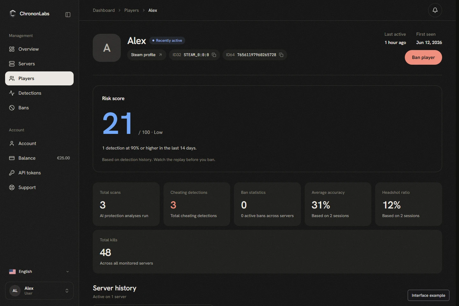The height and width of the screenshot is (306, 459).
Task: Click the US flag language icon
Action: pos(12,272)
